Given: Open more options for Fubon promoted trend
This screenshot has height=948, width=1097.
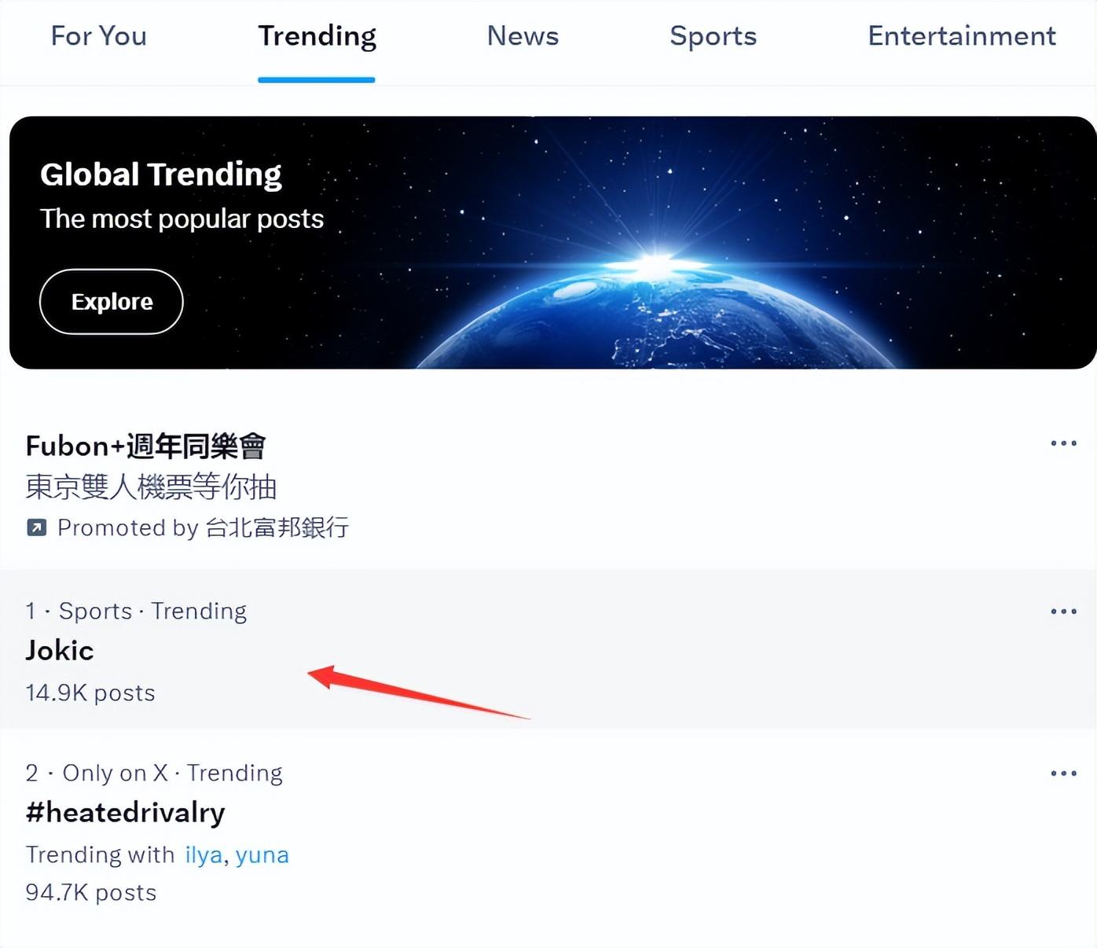Looking at the screenshot, I should coord(1063,443).
